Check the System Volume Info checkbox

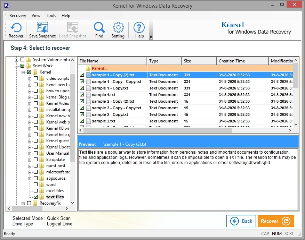(22, 59)
